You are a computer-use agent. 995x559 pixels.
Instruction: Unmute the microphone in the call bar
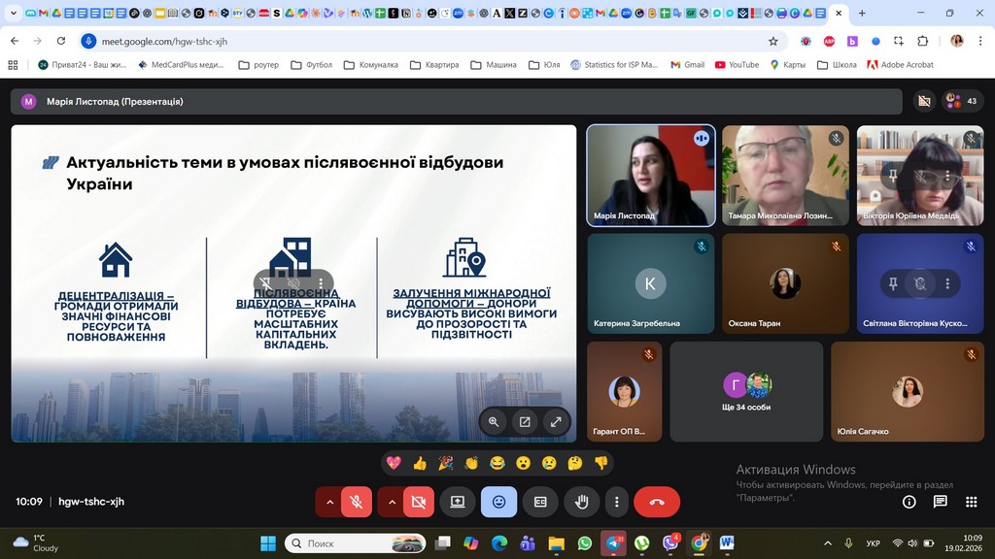click(357, 502)
